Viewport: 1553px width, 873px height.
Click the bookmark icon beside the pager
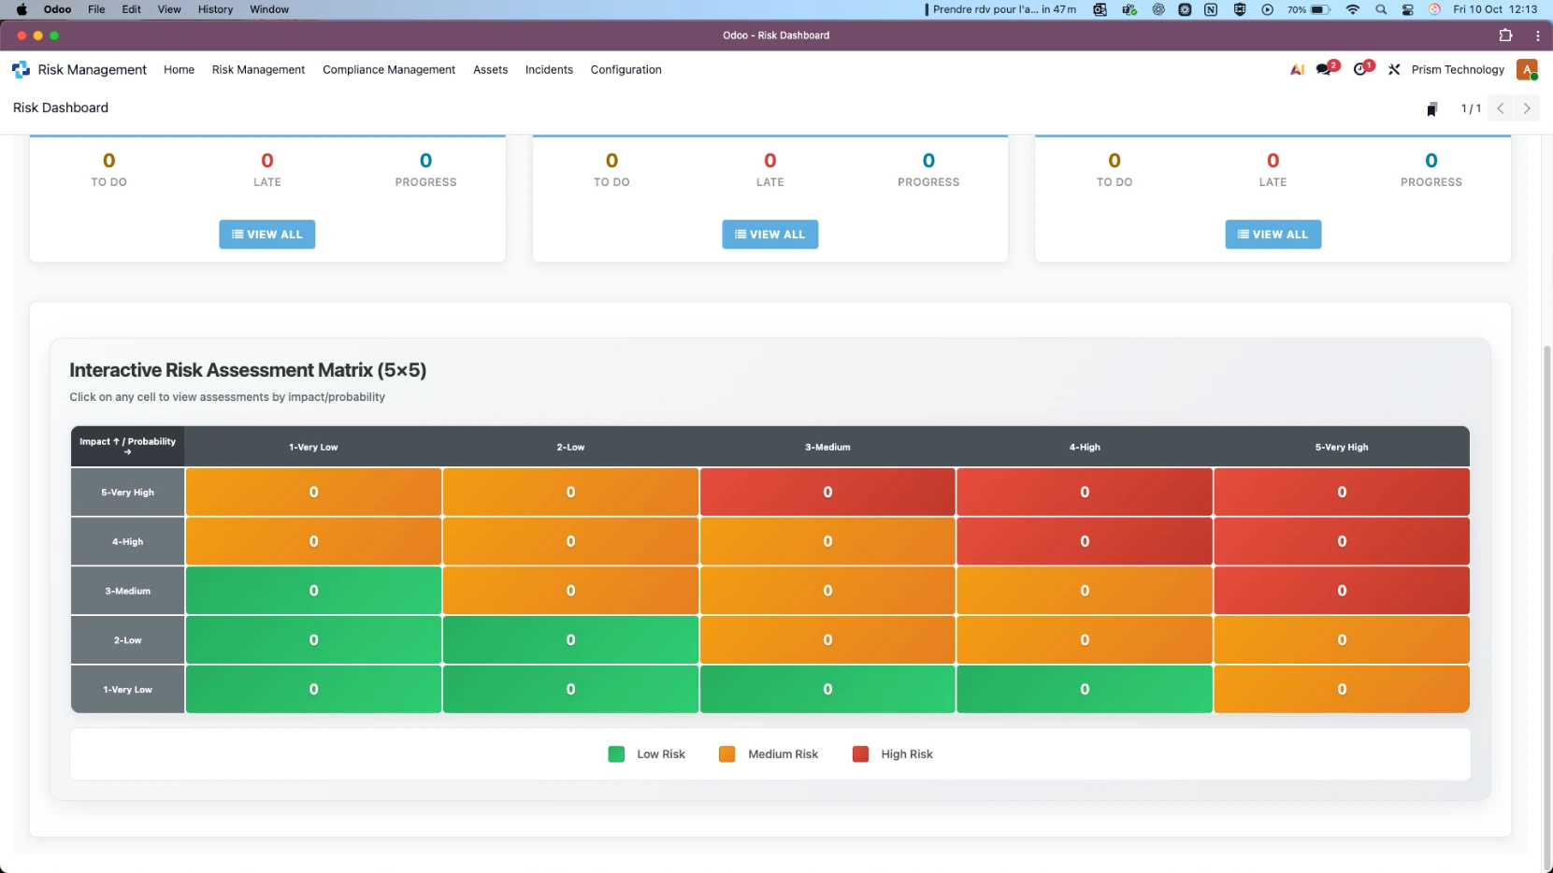1431,109
